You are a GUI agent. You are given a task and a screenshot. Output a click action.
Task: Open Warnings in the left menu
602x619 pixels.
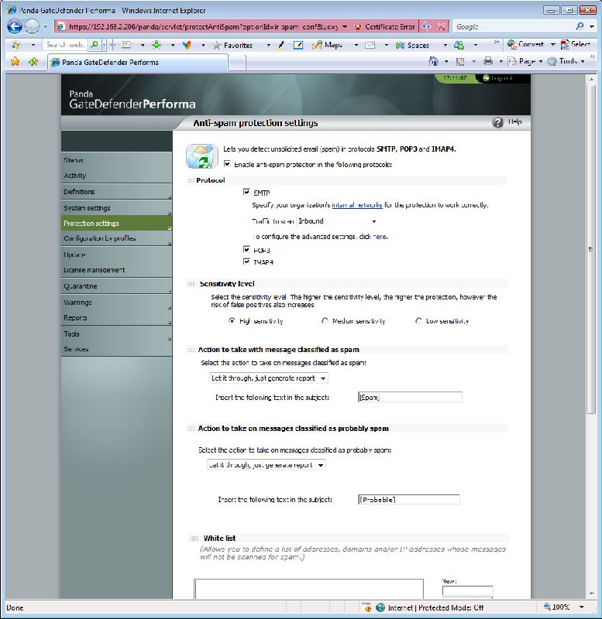tap(77, 303)
